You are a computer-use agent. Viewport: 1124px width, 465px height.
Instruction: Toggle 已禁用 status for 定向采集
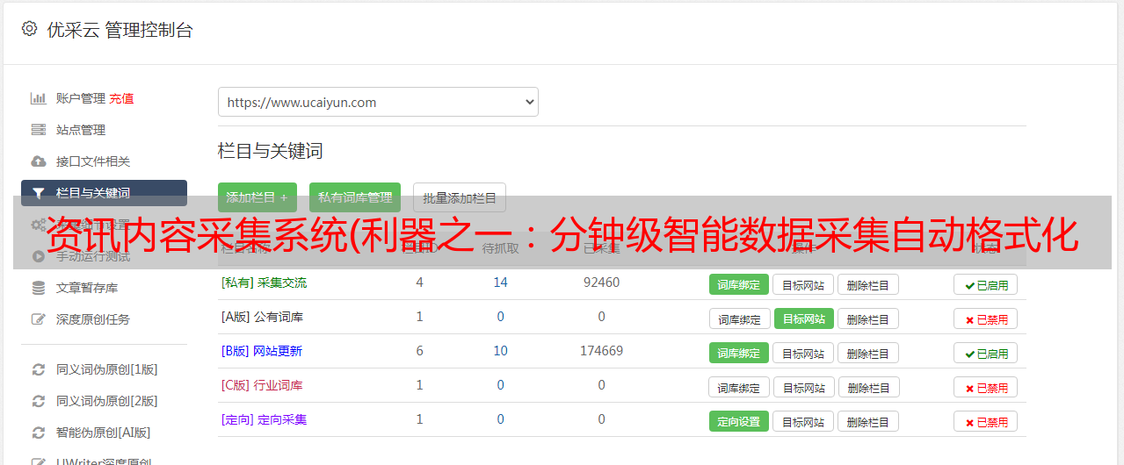point(986,421)
